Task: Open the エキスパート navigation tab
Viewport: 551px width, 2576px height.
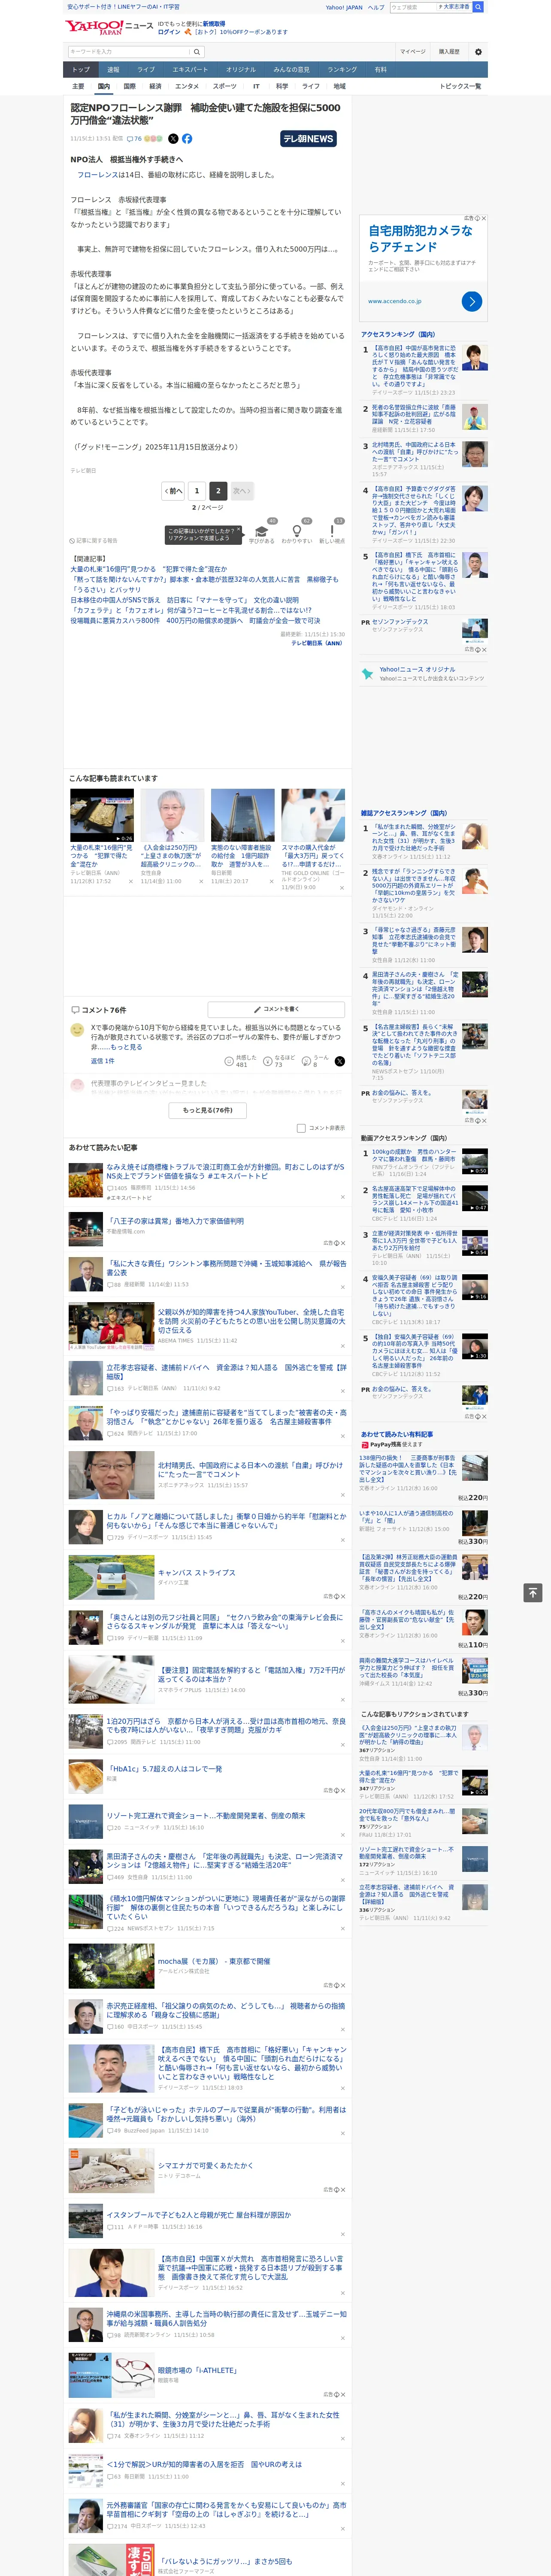Action: pyautogui.click(x=190, y=70)
